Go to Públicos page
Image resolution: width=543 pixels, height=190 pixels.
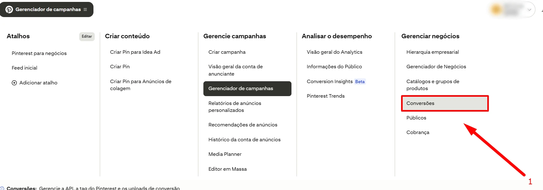[x=416, y=118]
